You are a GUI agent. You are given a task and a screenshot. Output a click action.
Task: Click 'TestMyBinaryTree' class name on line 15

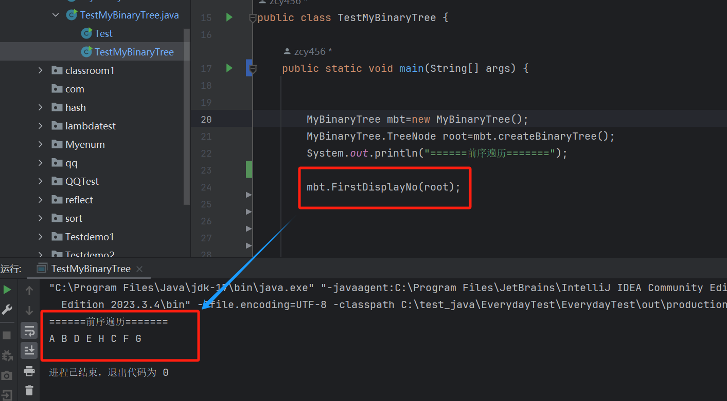[387, 17]
